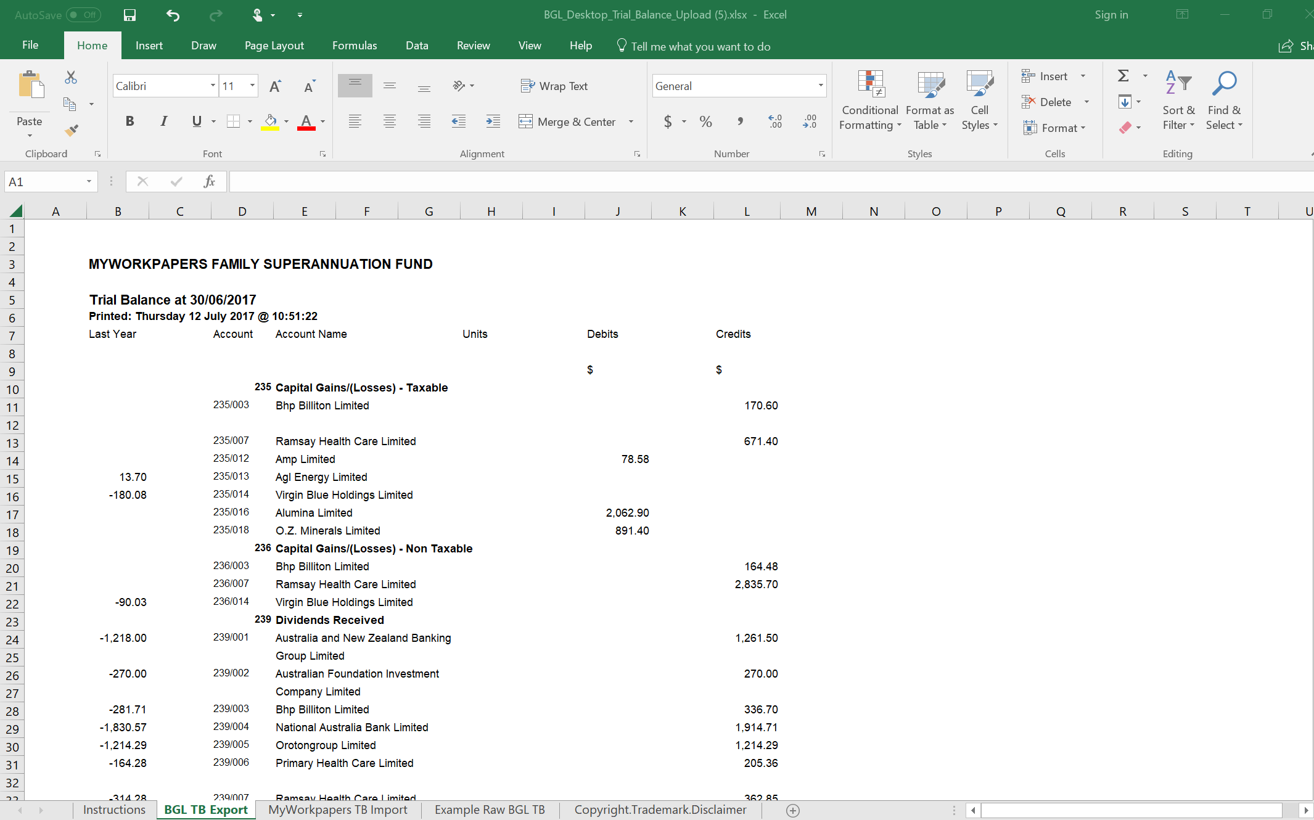The image size is (1314, 820).
Task: Toggle Wrap Text
Action: click(554, 86)
